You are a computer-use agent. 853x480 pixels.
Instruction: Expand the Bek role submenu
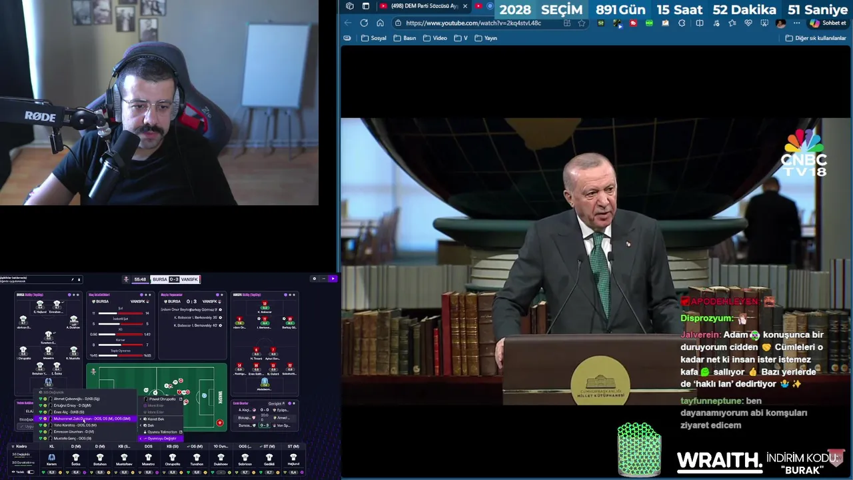(161, 425)
